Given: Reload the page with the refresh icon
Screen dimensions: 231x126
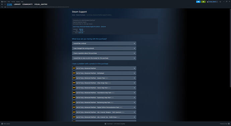Looking at the screenshot, I should [2, 7].
